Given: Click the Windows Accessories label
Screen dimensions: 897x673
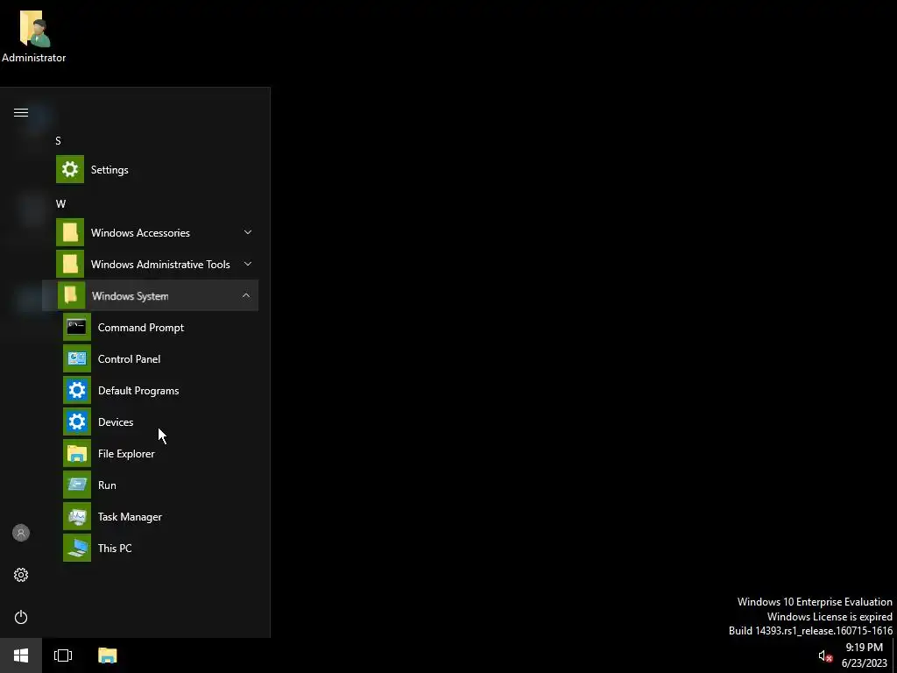Looking at the screenshot, I should (x=140, y=233).
